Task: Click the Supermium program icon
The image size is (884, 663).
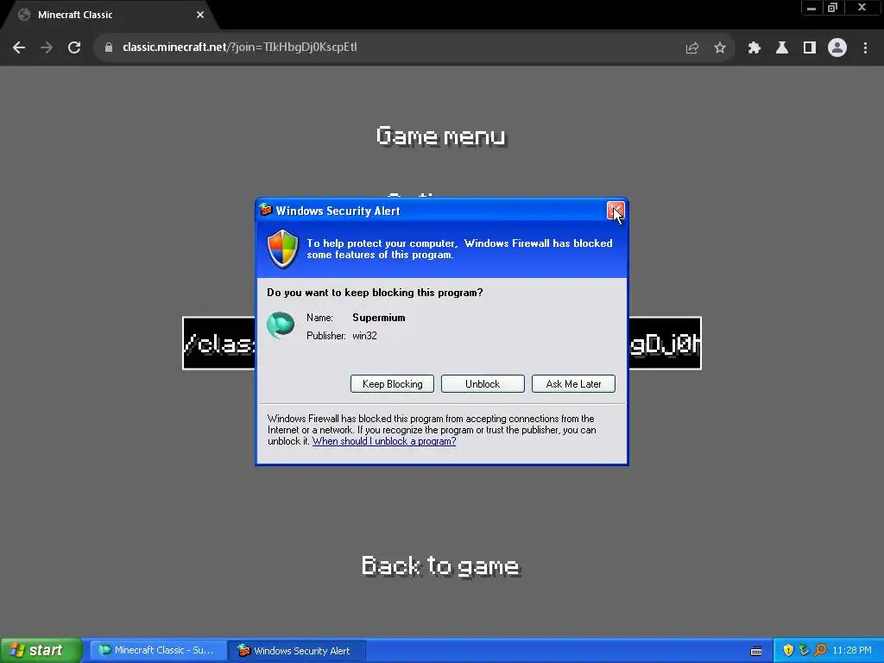Action: pos(281,325)
